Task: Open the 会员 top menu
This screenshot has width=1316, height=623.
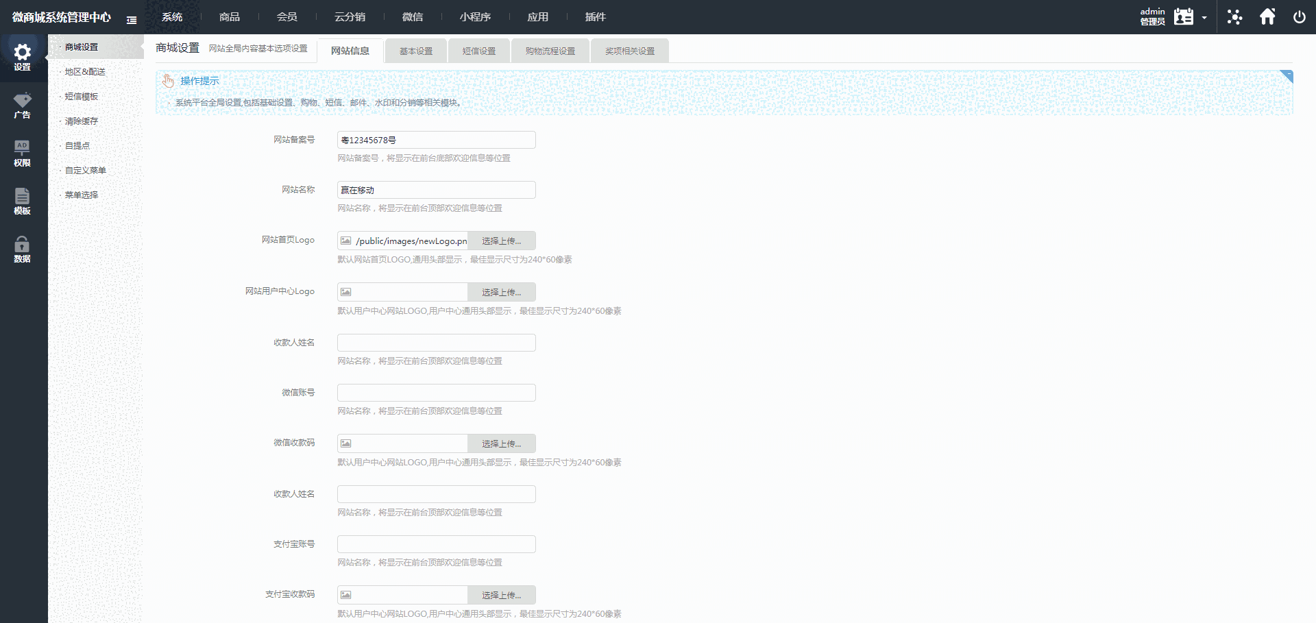Action: tap(287, 16)
